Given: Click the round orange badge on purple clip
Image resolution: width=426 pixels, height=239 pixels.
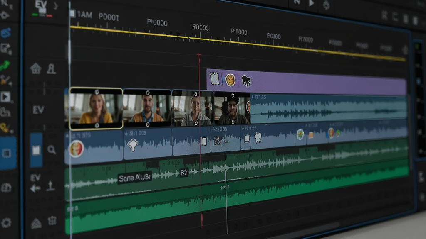Looking at the screenshot, I should [x=230, y=80].
